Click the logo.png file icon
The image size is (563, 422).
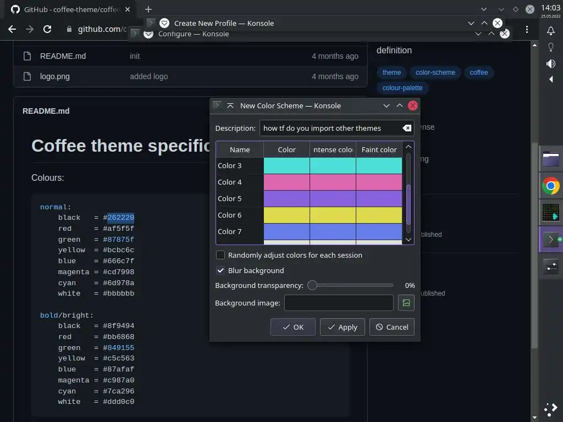coord(27,76)
